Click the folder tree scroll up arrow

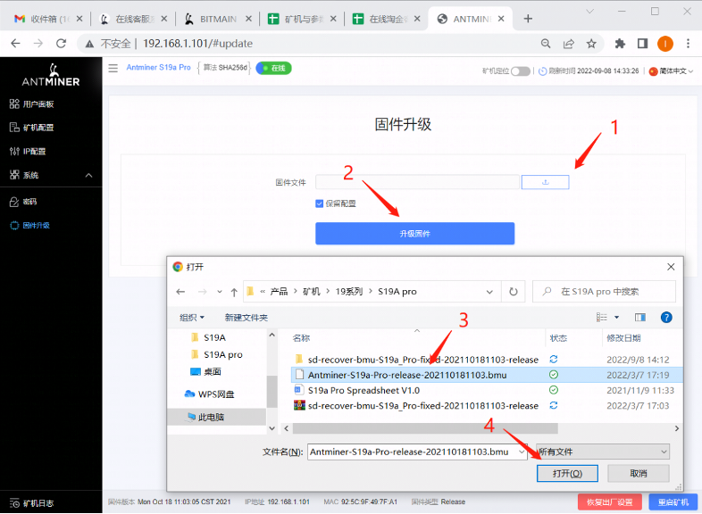(x=272, y=335)
